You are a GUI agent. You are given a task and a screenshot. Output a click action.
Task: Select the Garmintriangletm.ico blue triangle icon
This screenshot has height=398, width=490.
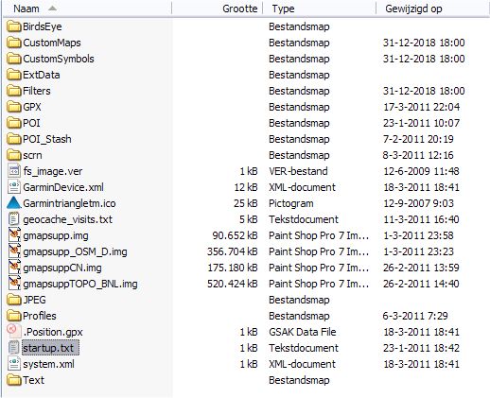point(14,203)
